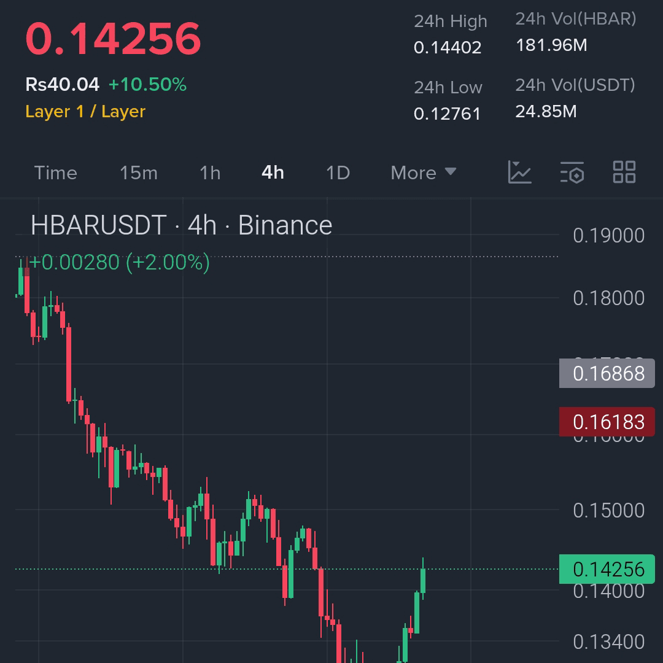The width and height of the screenshot is (663, 663).
Task: Click the red 0.16183 price label
Action: 607,422
